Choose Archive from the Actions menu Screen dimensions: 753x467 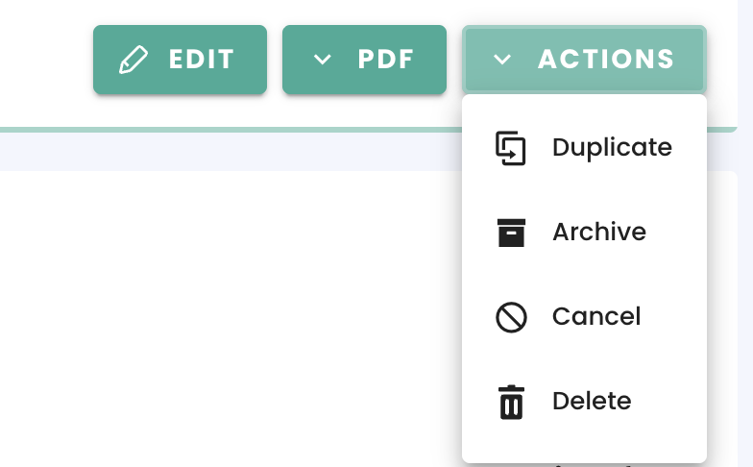point(584,233)
